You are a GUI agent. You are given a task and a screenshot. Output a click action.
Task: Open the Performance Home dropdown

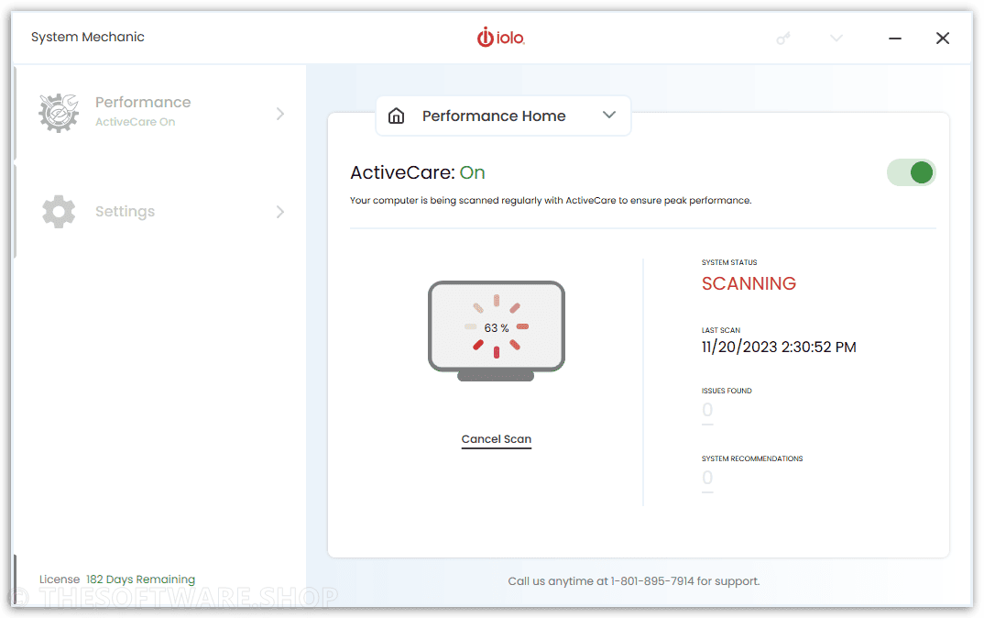coord(503,116)
